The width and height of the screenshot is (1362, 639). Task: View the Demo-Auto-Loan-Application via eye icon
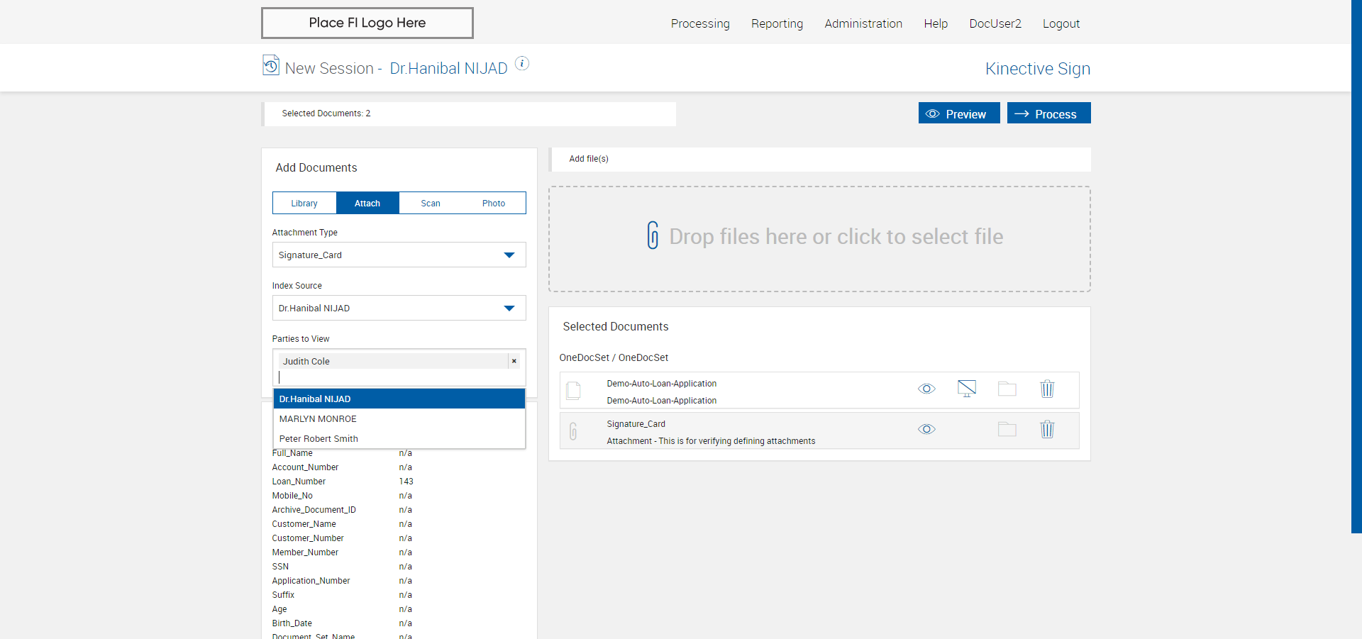tap(926, 389)
